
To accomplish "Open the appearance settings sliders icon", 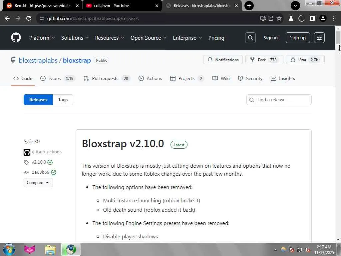I will (x=319, y=38).
